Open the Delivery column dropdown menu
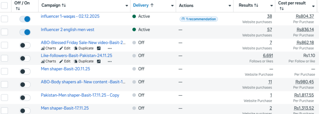This screenshot has width=319, height=114. tap(172, 6)
